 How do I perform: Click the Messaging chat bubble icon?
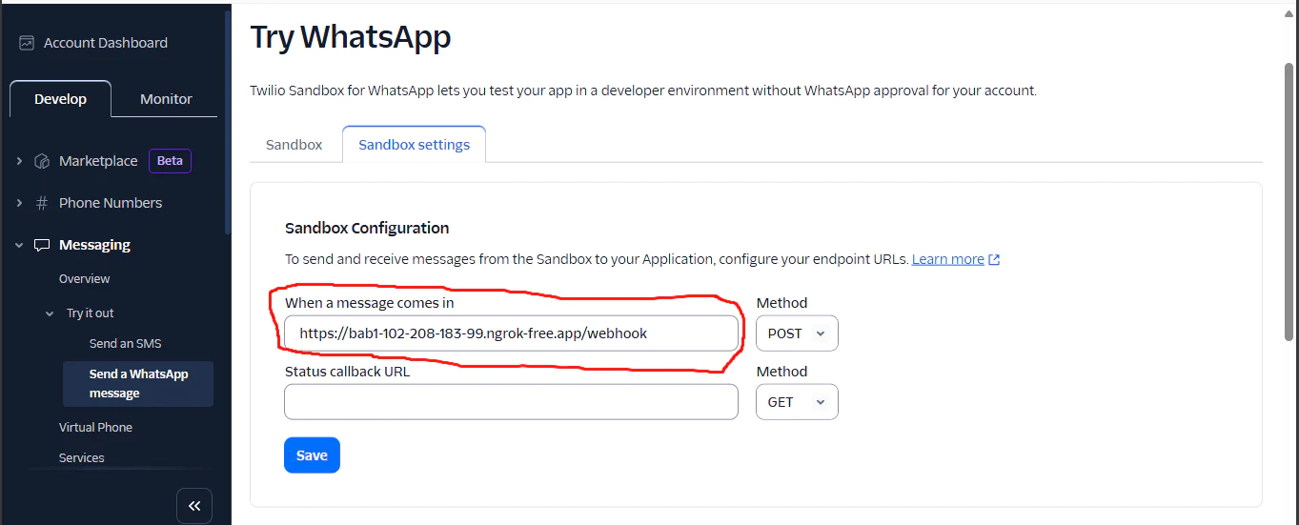42,245
